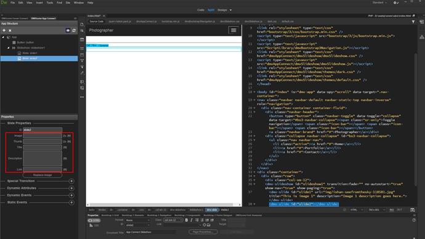Click the horizontal scrollbar under the design preview
This screenshot has width=425, height=239.
[x=161, y=205]
